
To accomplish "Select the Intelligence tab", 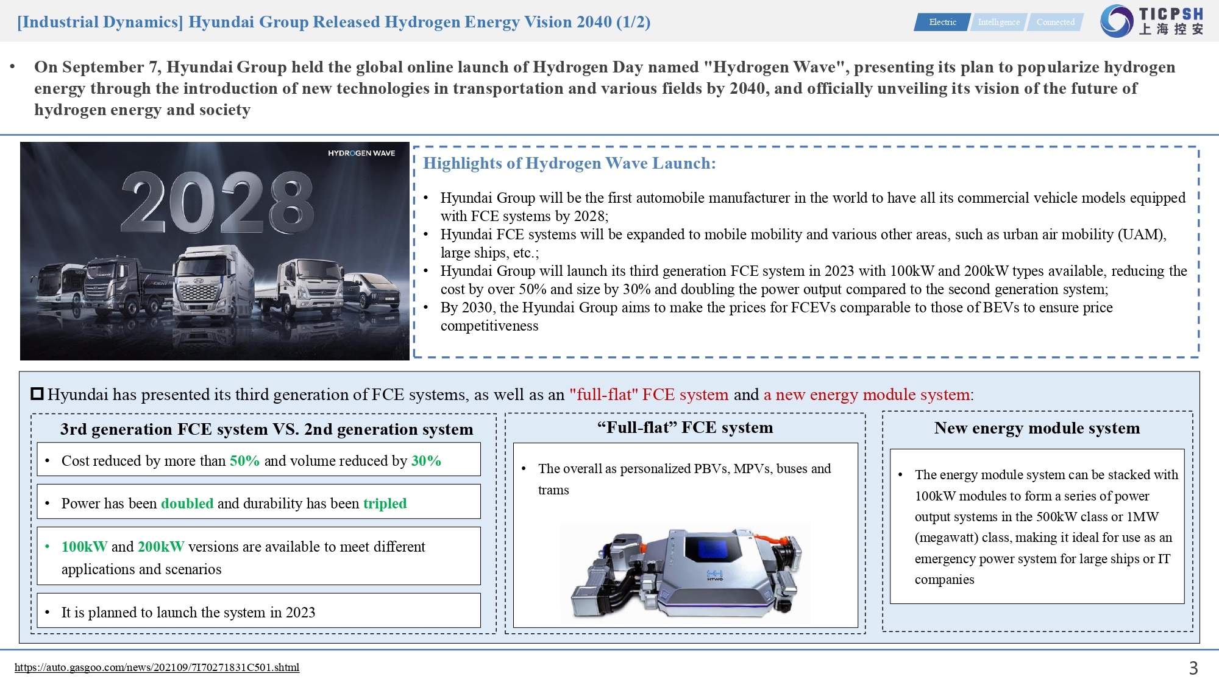I will point(998,22).
